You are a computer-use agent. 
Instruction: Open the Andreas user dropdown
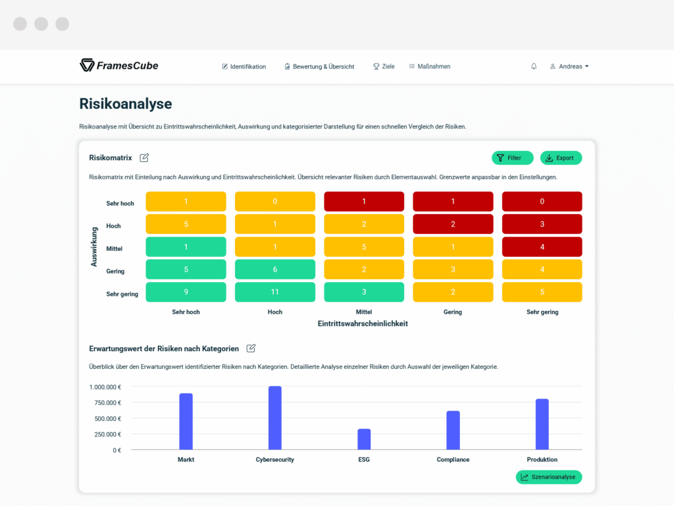tap(569, 67)
